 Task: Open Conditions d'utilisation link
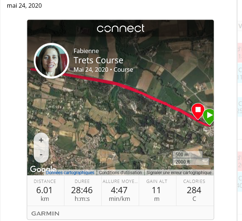point(120,173)
